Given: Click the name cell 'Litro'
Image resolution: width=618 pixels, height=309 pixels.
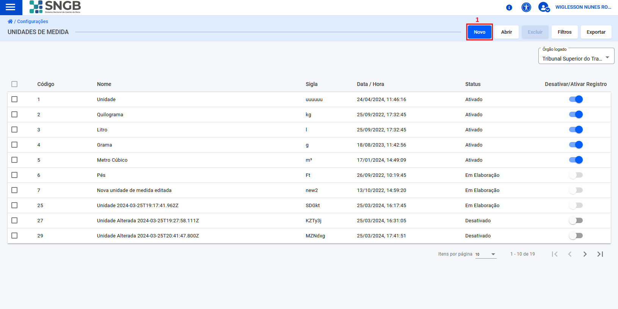Looking at the screenshot, I should [102, 130].
